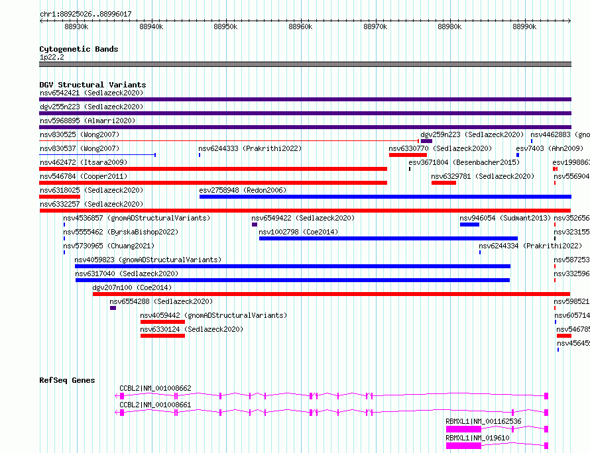Click the nsv6542421 (Sedlazeck2020) variant label

[91, 93]
